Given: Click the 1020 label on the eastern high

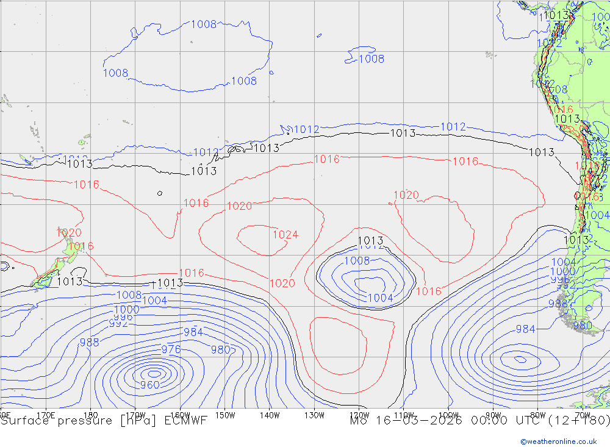Looking at the screenshot, I should [x=406, y=195].
